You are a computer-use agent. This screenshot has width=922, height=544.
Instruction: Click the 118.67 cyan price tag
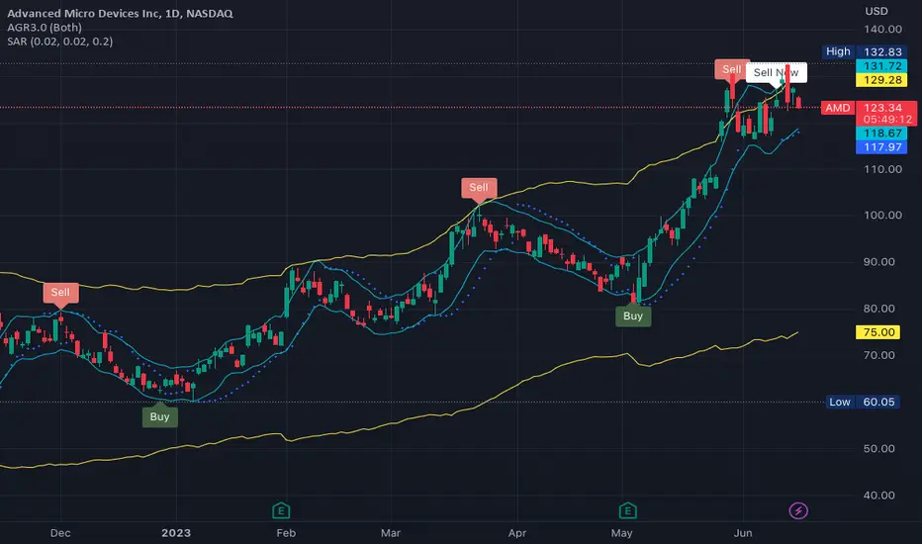pyautogui.click(x=882, y=134)
